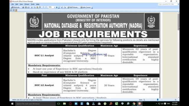
Task: Click 'SOC L2 Analyst' text
Action: [44, 85]
